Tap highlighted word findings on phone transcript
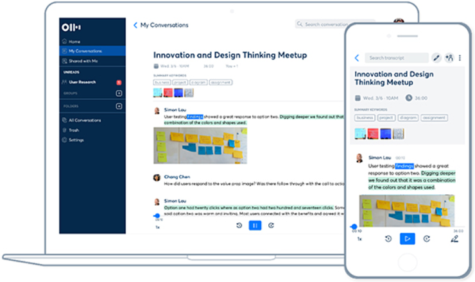This screenshot has width=475, height=282. pos(404,166)
